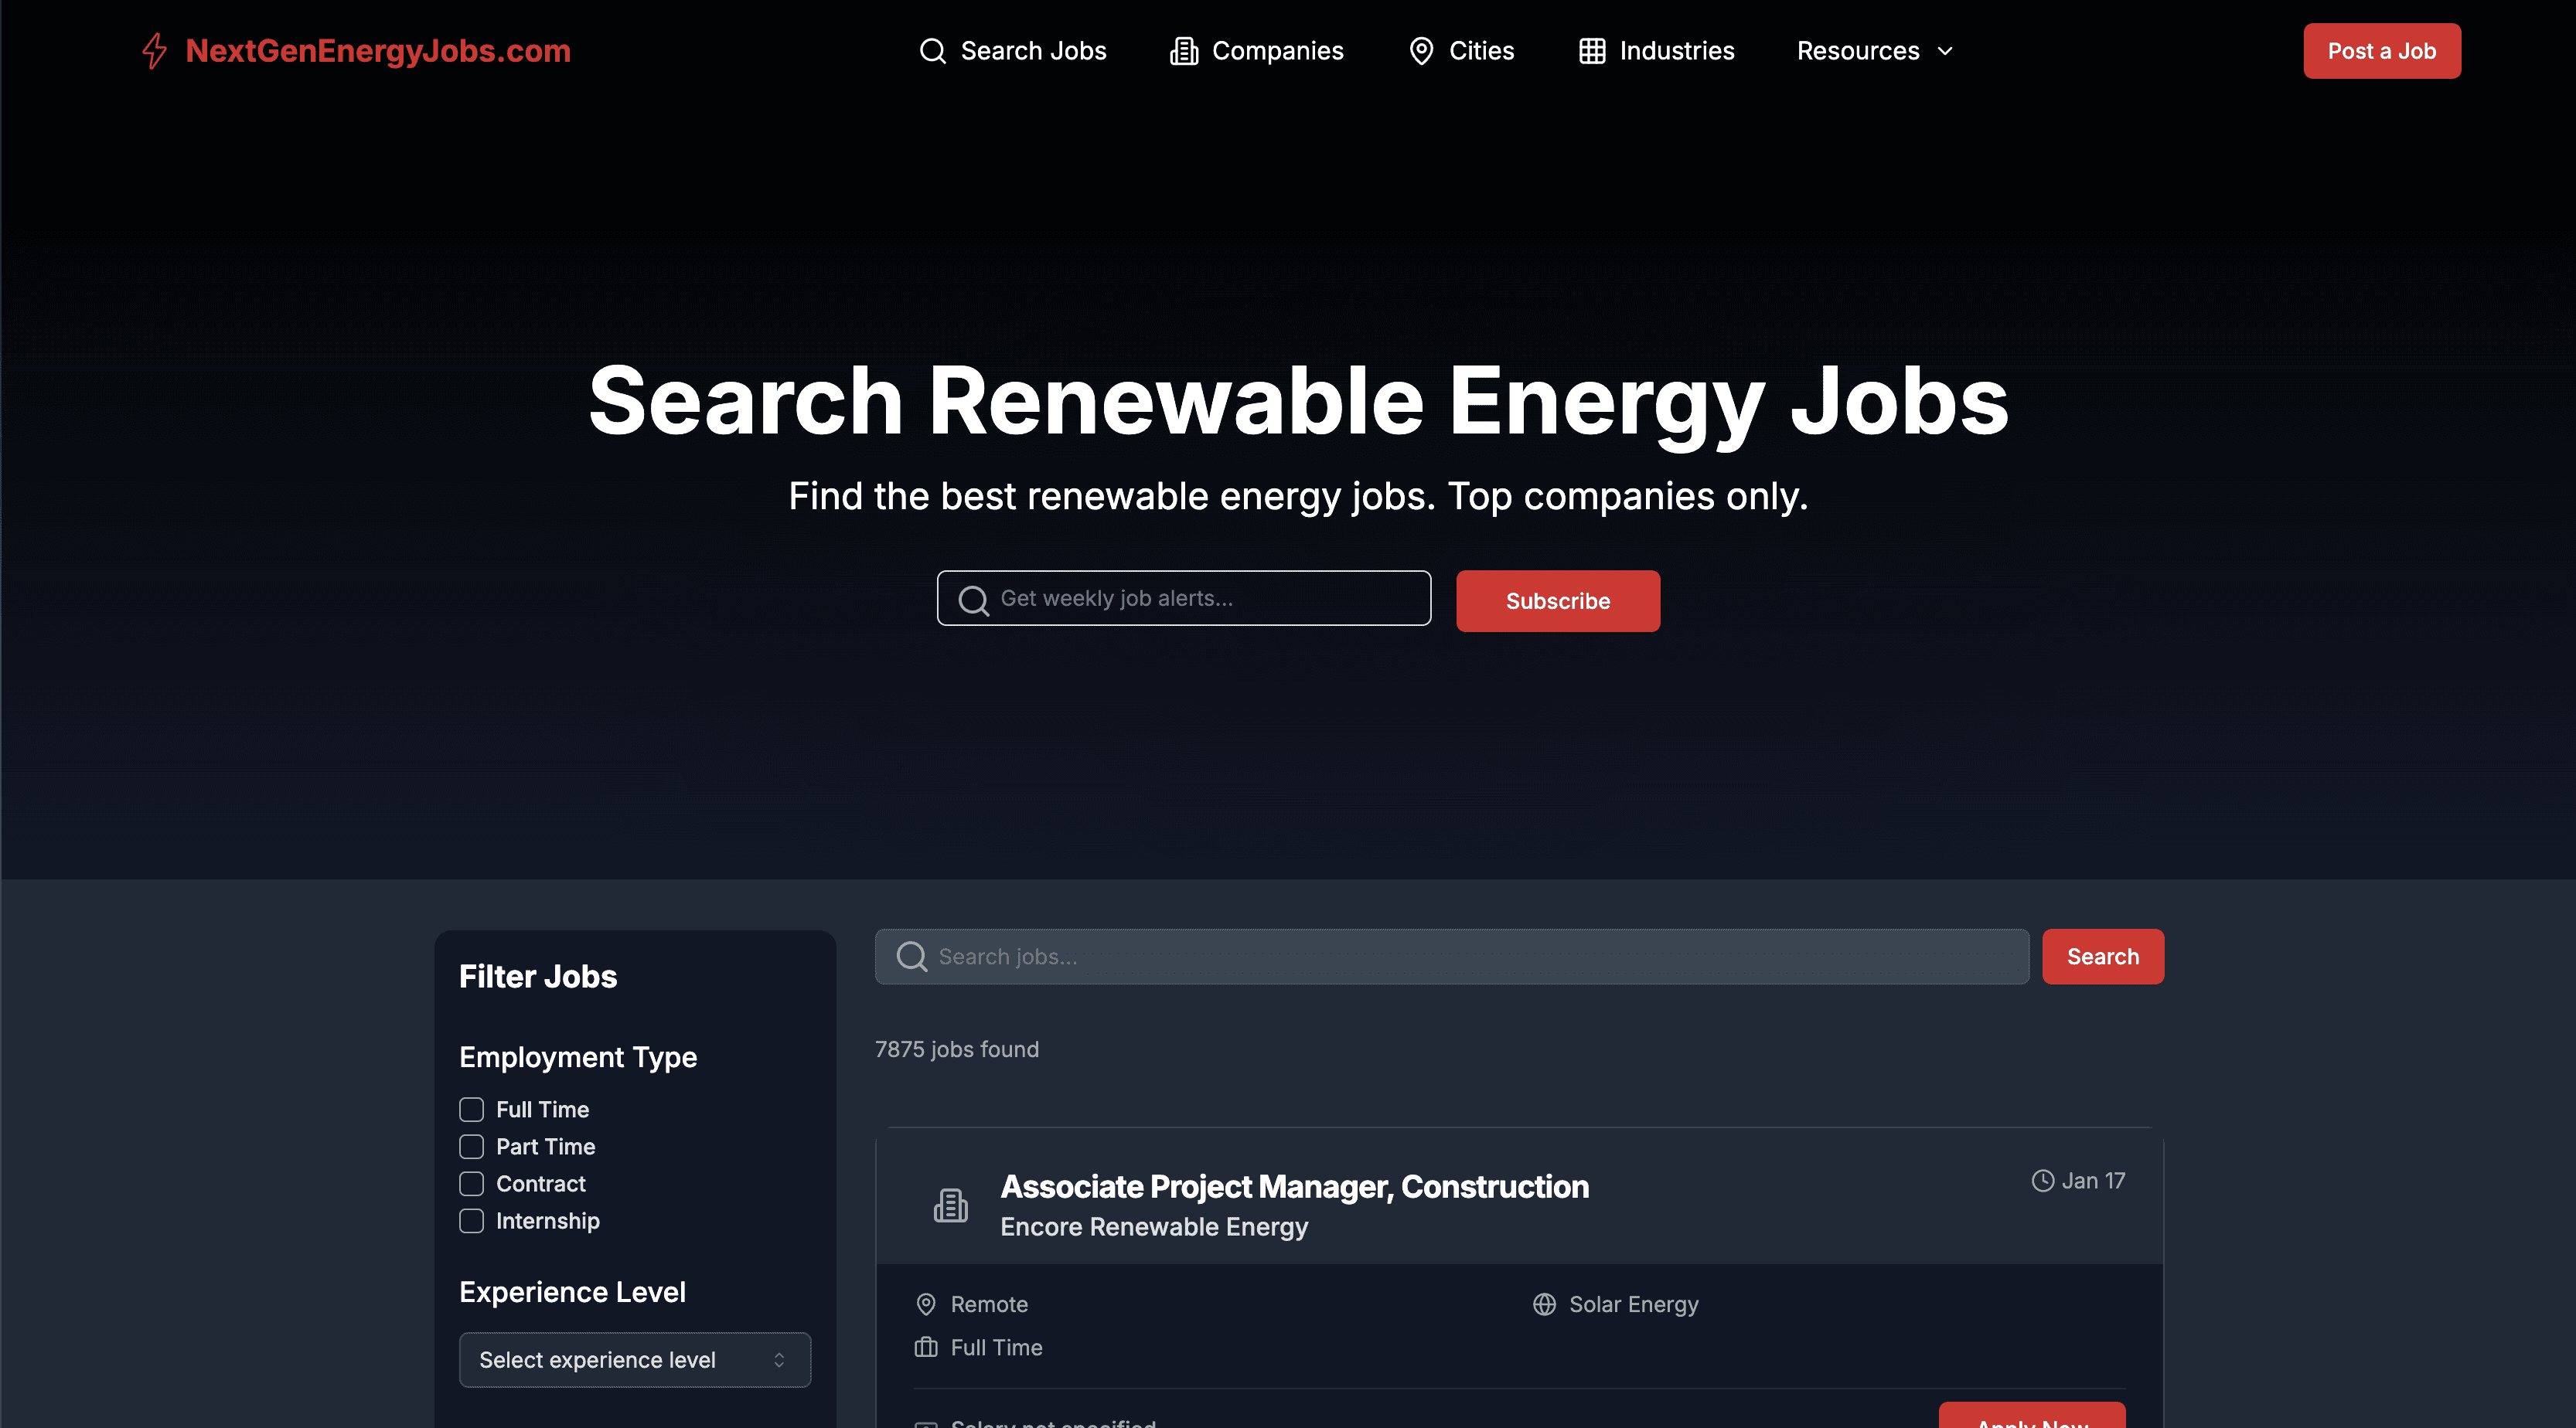Image resolution: width=2576 pixels, height=1428 pixels.
Task: Click the 'Remote' location text
Action: pyautogui.click(x=989, y=1304)
